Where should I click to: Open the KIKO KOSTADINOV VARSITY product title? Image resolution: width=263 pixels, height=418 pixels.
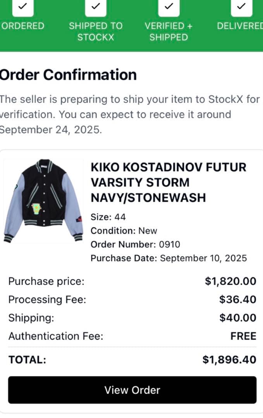[168, 182]
